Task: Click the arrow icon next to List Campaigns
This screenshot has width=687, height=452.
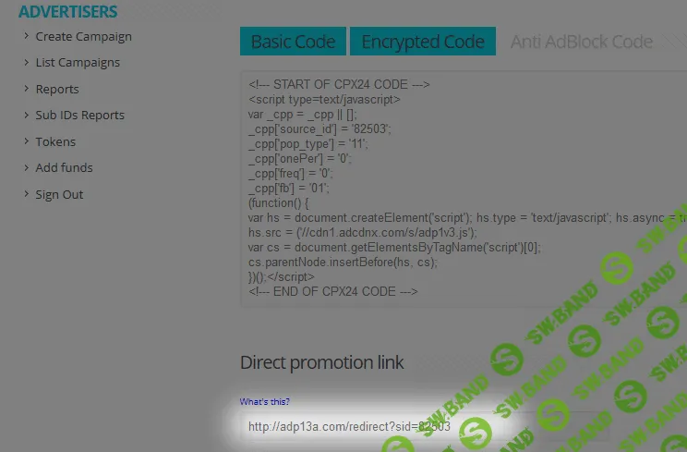Action: 26,63
